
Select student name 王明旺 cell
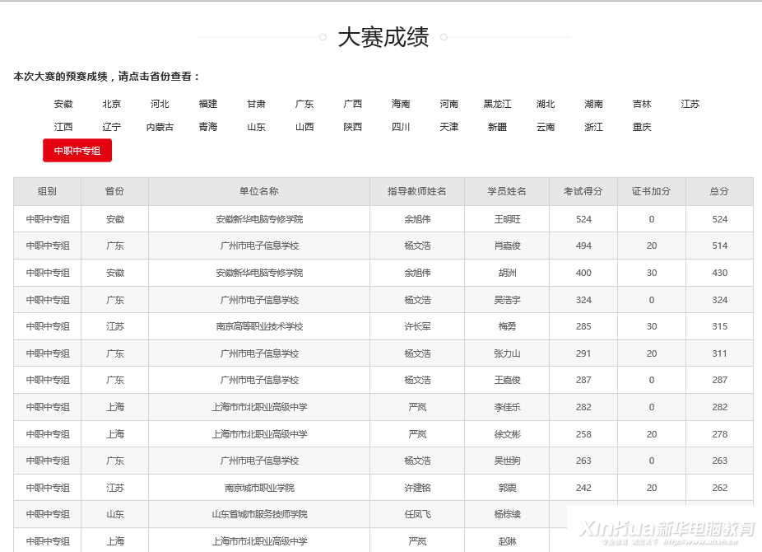(x=507, y=219)
